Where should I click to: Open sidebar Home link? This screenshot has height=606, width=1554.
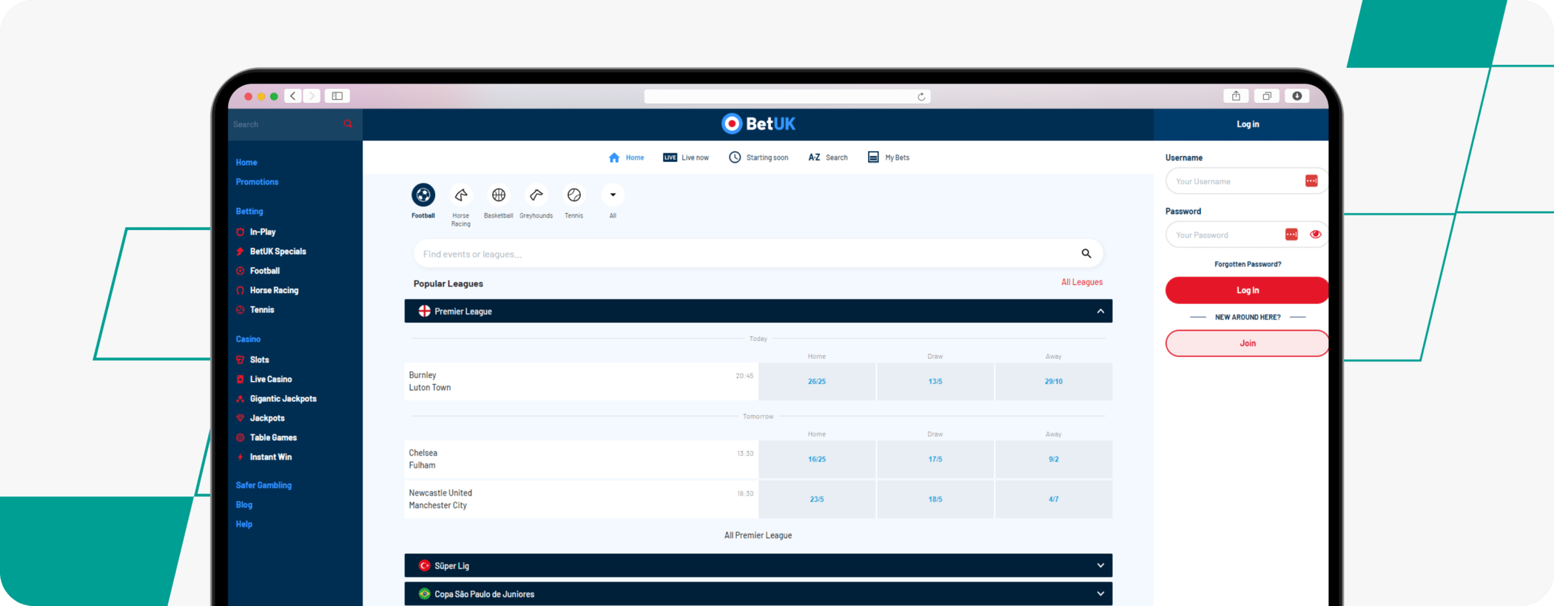tap(246, 163)
